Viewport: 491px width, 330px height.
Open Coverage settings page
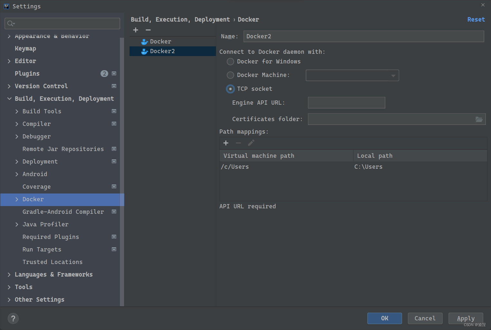click(36, 187)
